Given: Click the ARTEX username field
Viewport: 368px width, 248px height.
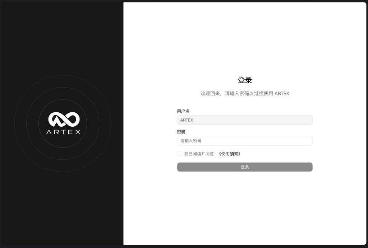Looking at the screenshot, I should (x=245, y=120).
